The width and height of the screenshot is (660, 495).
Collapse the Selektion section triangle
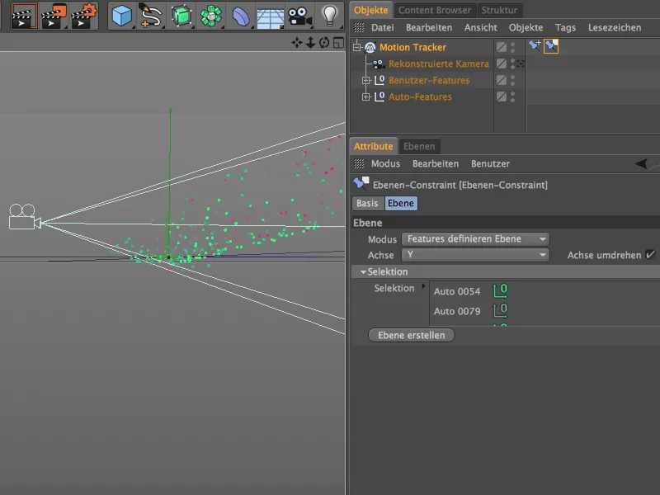pyautogui.click(x=363, y=272)
